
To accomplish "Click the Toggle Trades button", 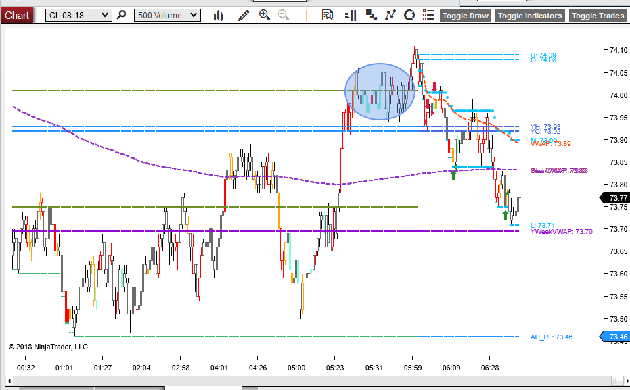I will pyautogui.click(x=598, y=16).
